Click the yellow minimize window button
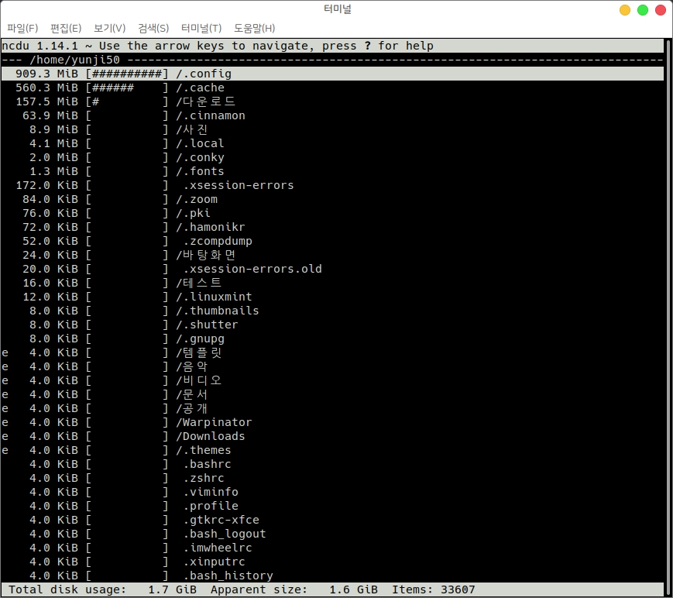Viewport: 673px width, 598px height. 625,10
